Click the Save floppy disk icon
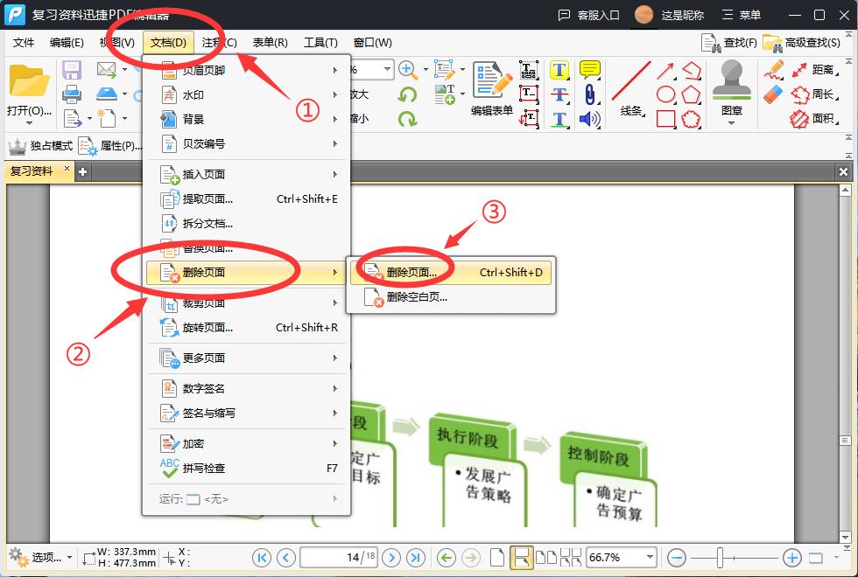Image resolution: width=858 pixels, height=577 pixels. point(72,70)
